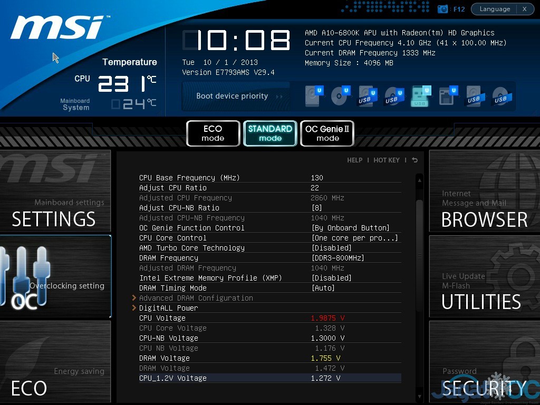Open the BROWSER panel
Image resolution: width=540 pixels, height=405 pixels.
pyautogui.click(x=485, y=191)
